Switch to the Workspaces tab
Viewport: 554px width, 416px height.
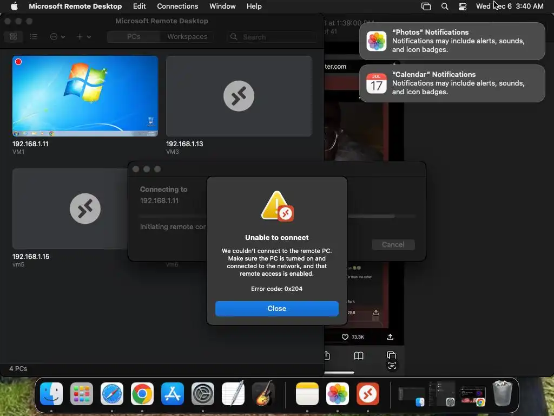[x=187, y=37]
